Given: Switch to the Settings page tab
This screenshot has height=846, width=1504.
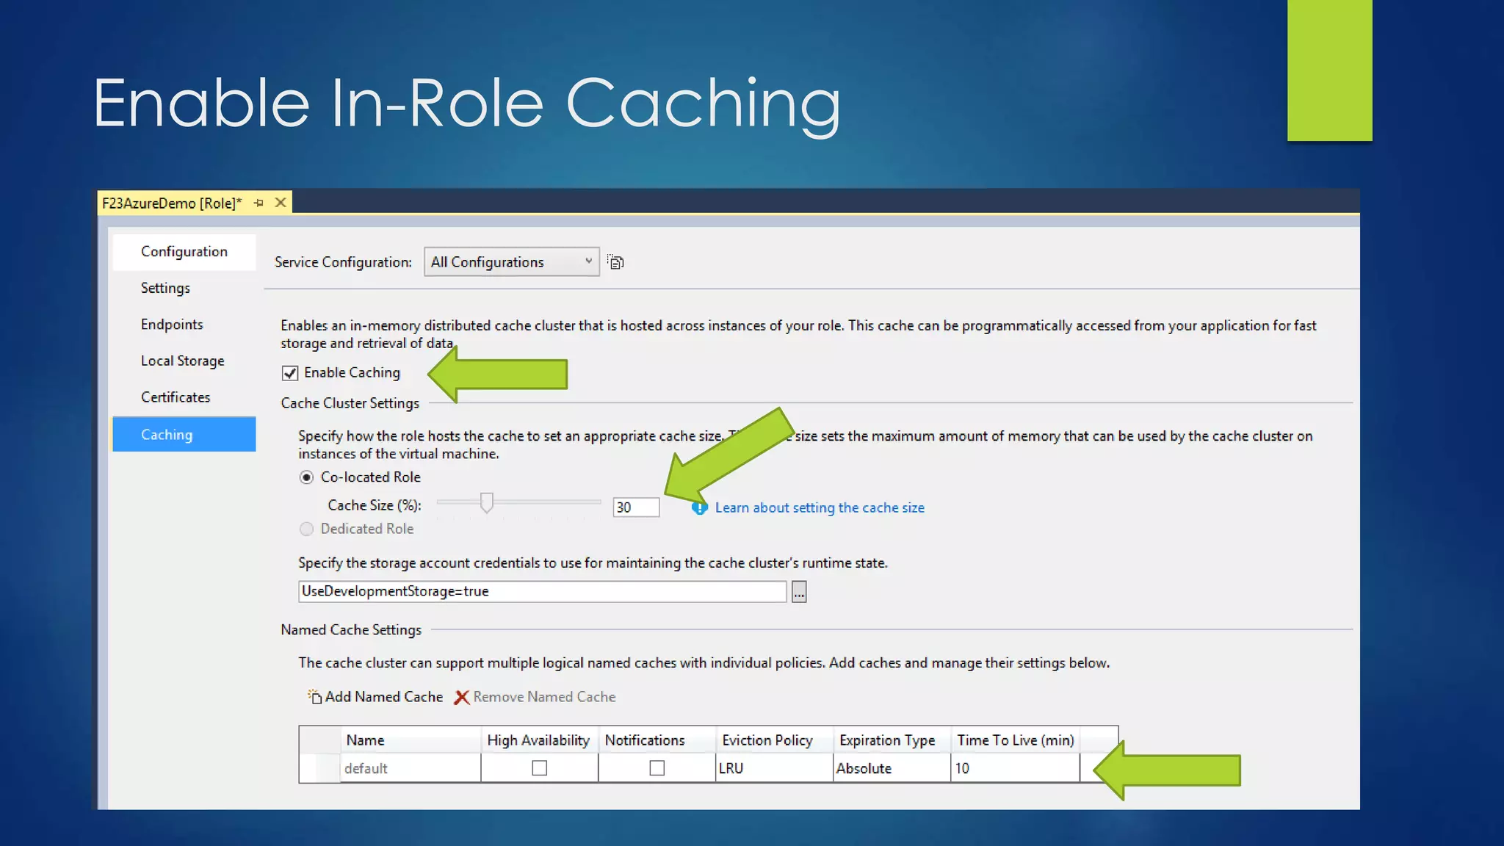Looking at the screenshot, I should [x=165, y=288].
